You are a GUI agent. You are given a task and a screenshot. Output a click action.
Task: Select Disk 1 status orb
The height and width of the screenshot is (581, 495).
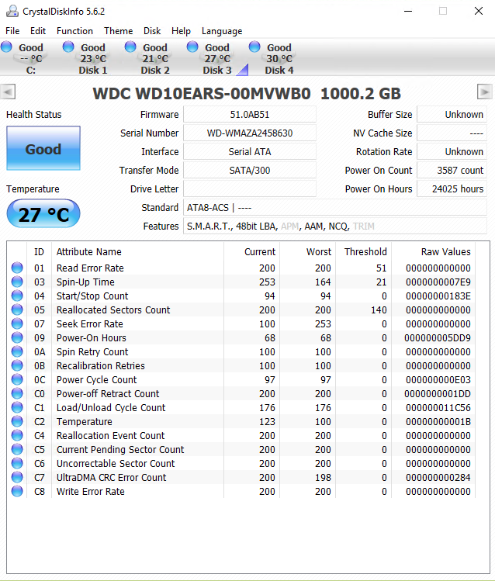pyautogui.click(x=68, y=47)
